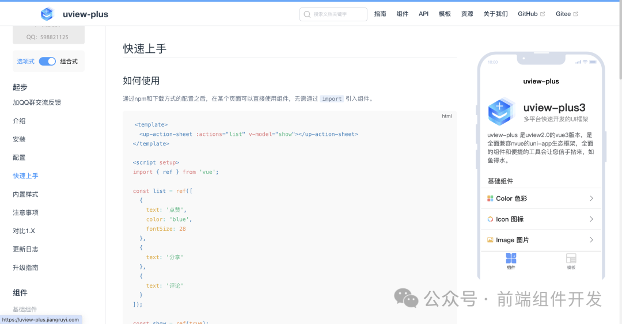
Task: Click the 基础组件 heading in phone preview
Action: point(500,181)
